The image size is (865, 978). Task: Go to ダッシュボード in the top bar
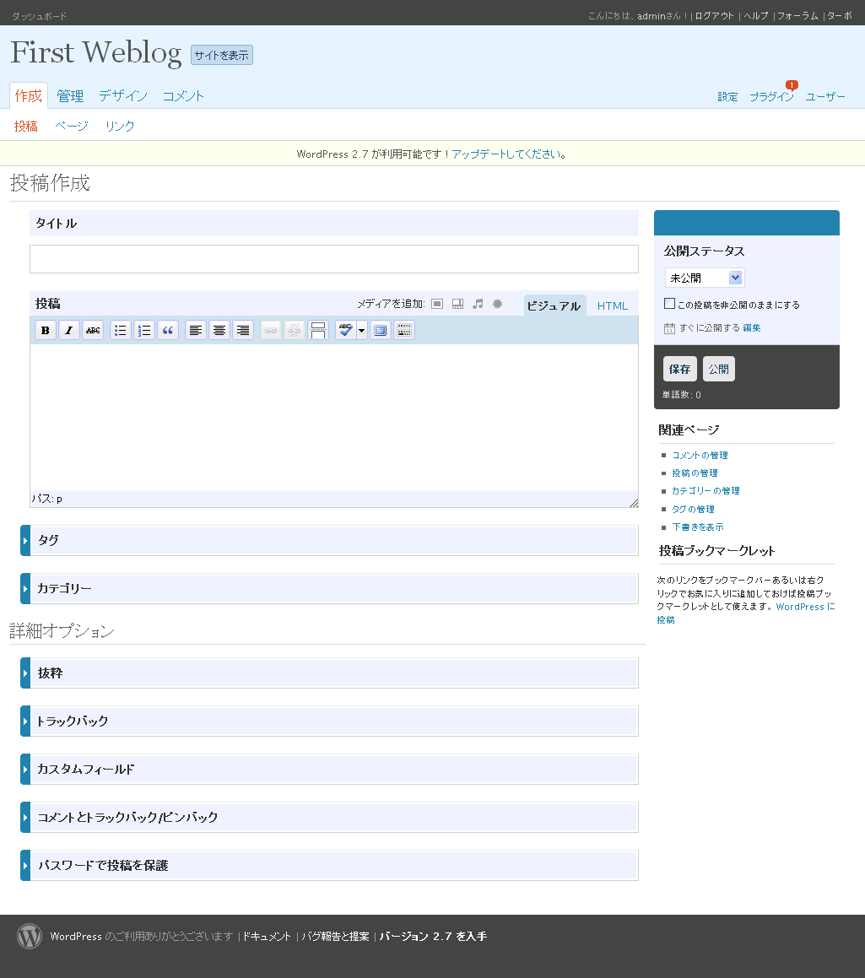[x=40, y=16]
